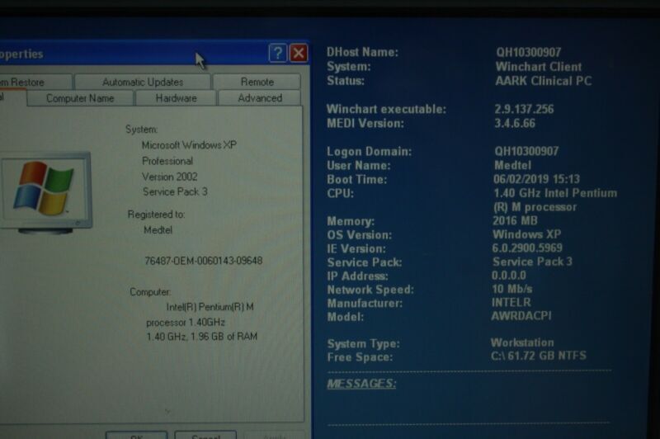Click Boot Time value 06/02/2019 15:13
Screen dimensions: 660x439
(x=536, y=179)
